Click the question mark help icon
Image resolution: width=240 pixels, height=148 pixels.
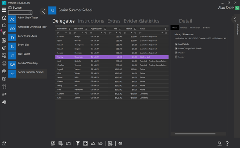point(227,143)
